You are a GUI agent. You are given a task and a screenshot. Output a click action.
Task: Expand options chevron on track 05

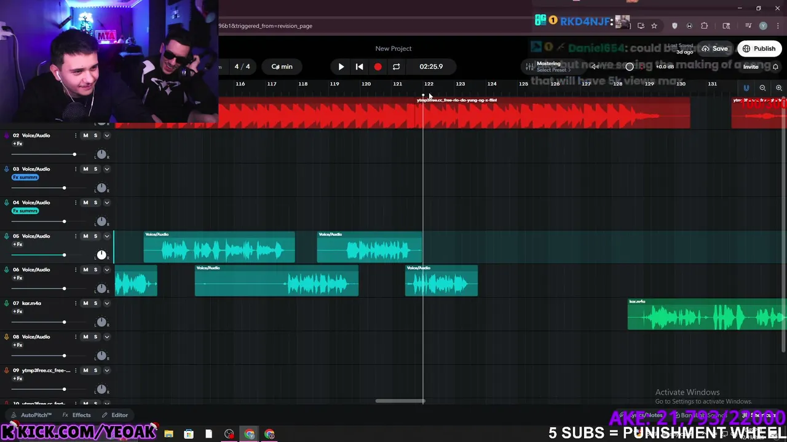click(x=106, y=236)
